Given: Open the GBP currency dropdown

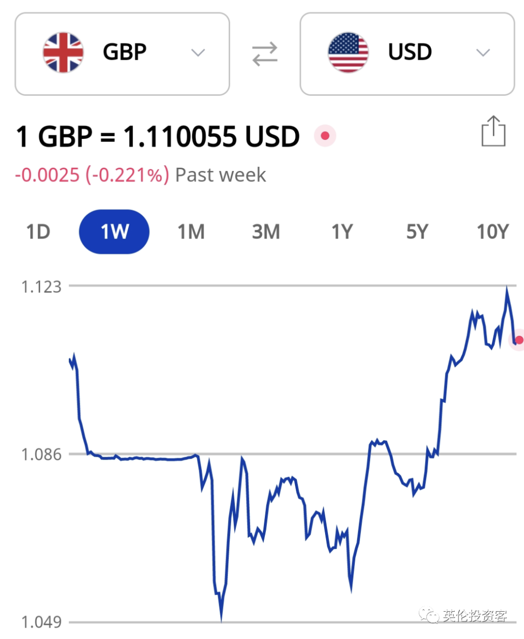Looking at the screenshot, I should tap(122, 54).
